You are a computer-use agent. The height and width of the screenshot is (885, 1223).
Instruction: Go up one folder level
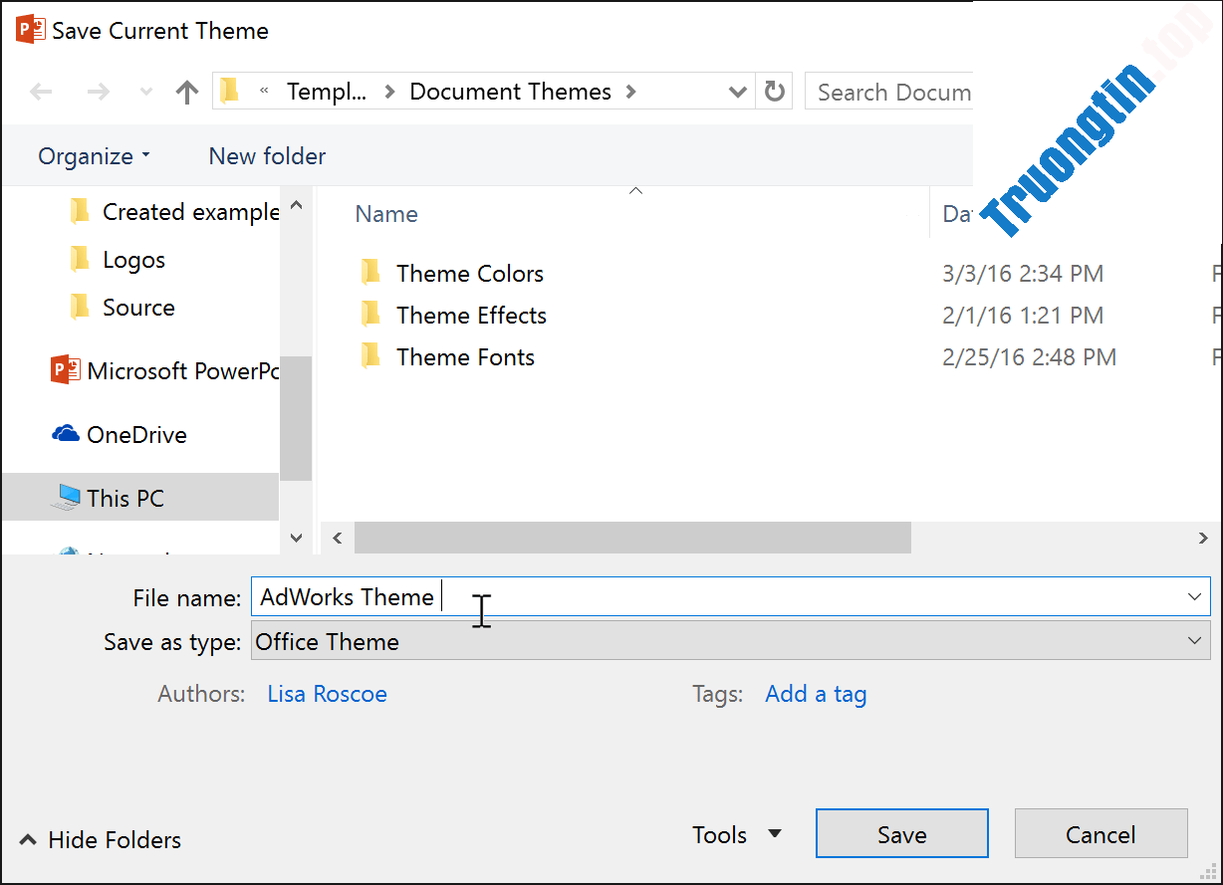[x=186, y=91]
